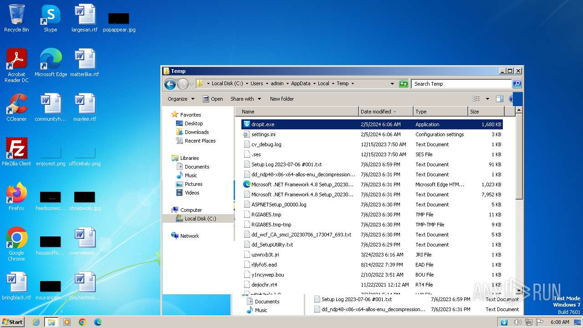Launch Skype from the desktop
Viewport: 583px width, 328px height.
(x=50, y=18)
